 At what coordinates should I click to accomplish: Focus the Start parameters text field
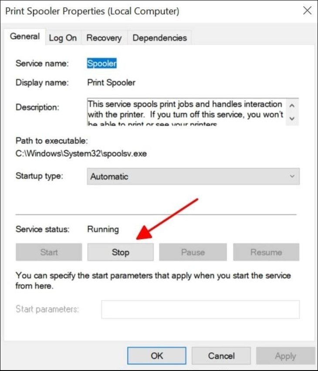(200, 309)
